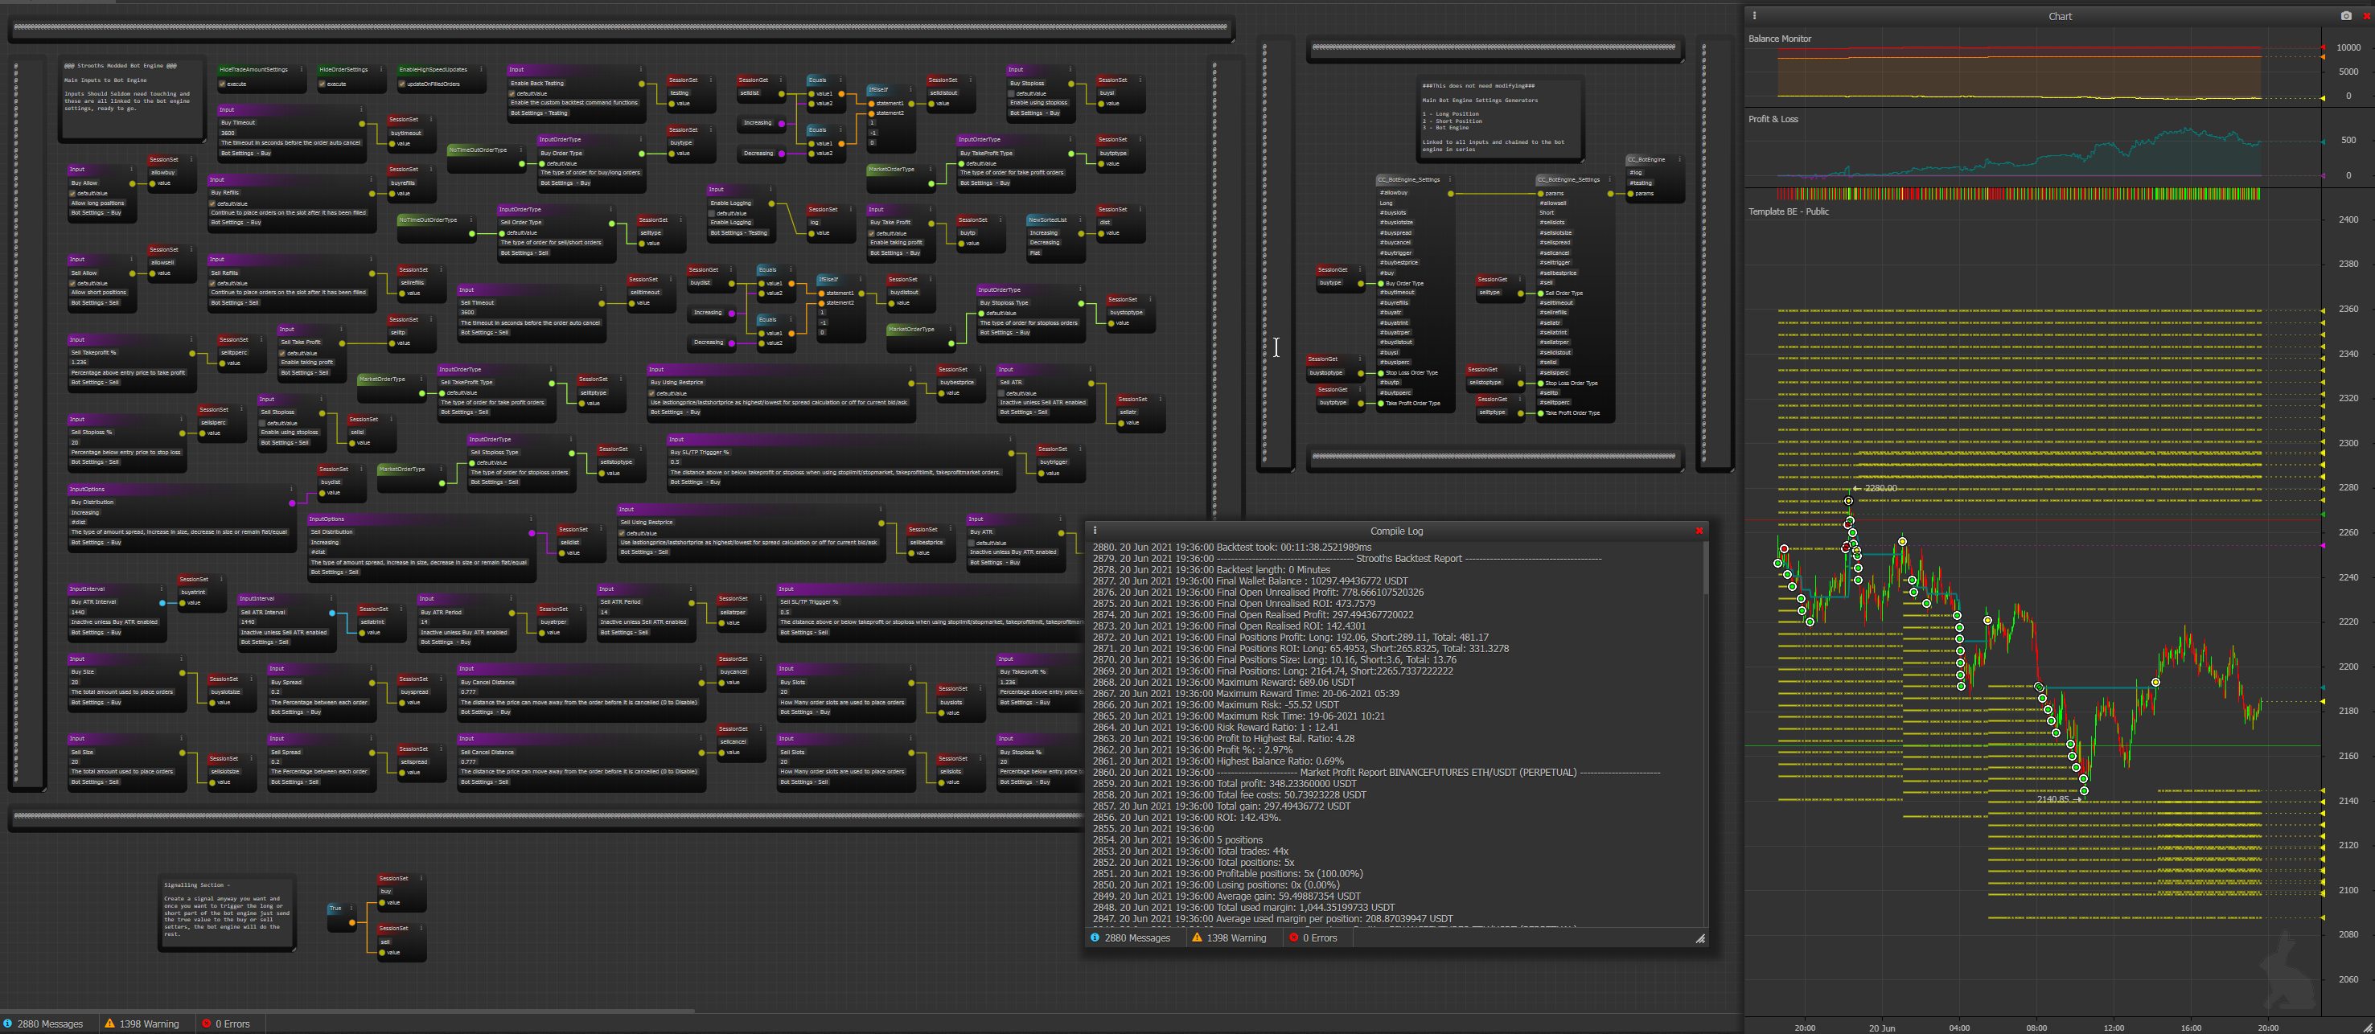Click the red error icon in Compile Log footer
This screenshot has height=1034, width=2375.
(x=1293, y=938)
